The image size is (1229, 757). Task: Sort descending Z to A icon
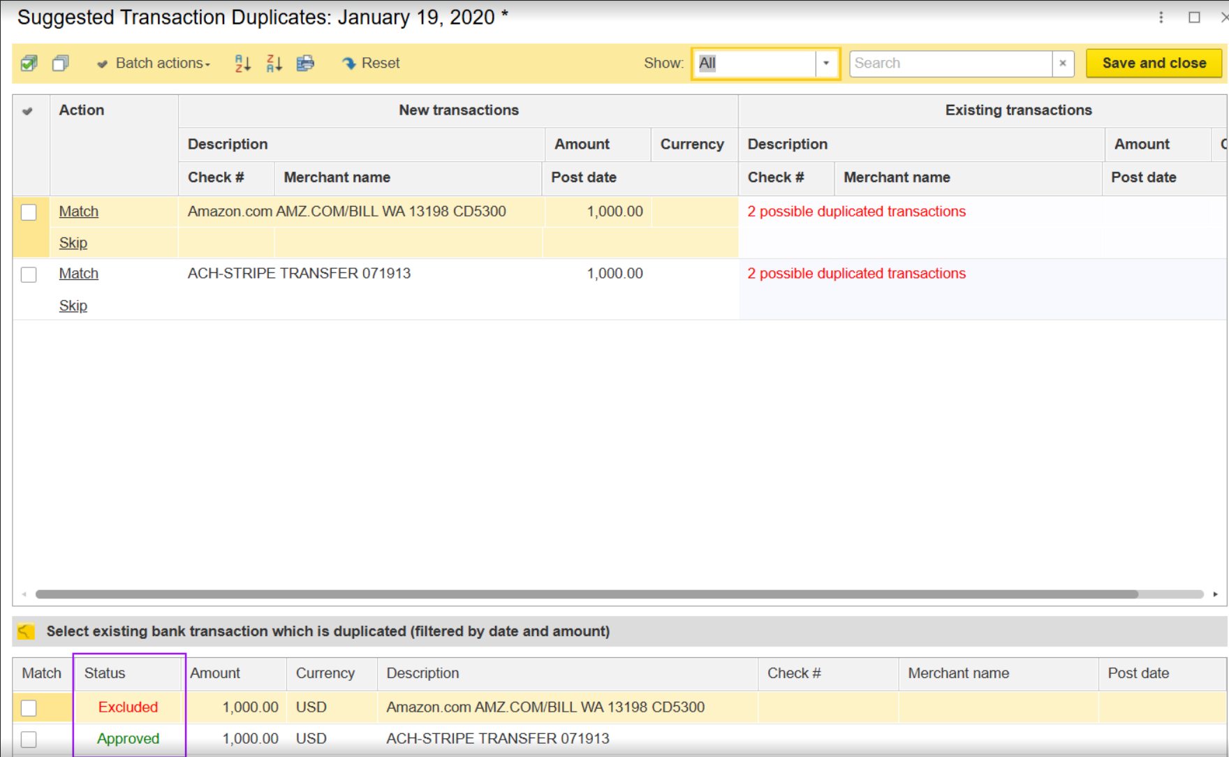[x=274, y=64]
